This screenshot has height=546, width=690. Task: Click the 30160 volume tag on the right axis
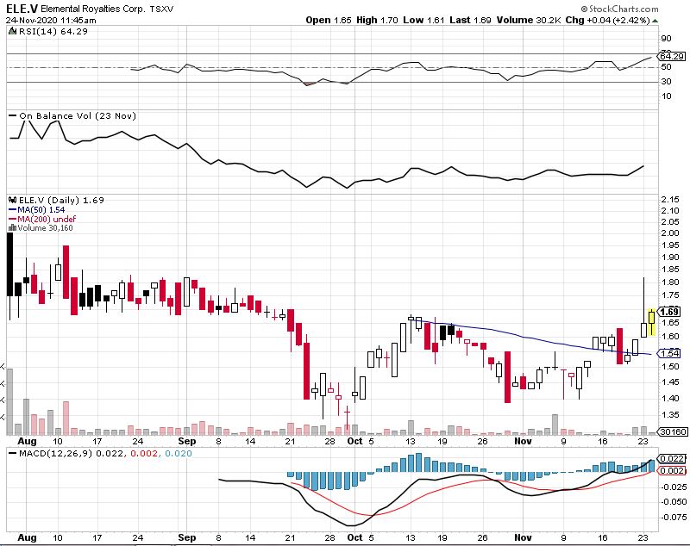(x=674, y=431)
